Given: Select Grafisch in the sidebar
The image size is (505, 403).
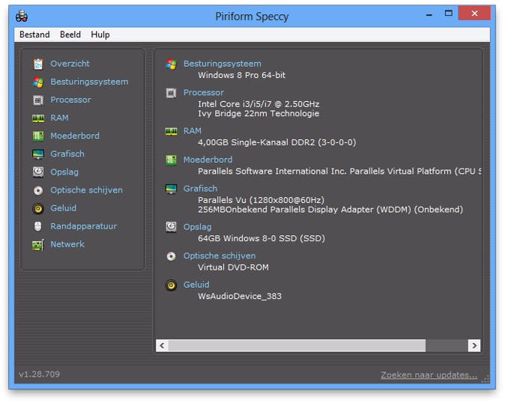Looking at the screenshot, I should (67, 154).
